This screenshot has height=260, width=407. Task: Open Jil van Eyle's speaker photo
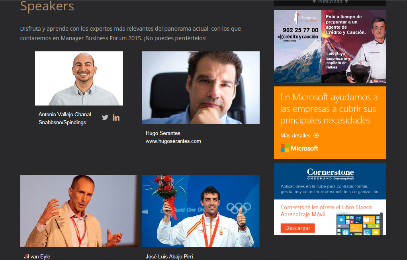coord(79,211)
